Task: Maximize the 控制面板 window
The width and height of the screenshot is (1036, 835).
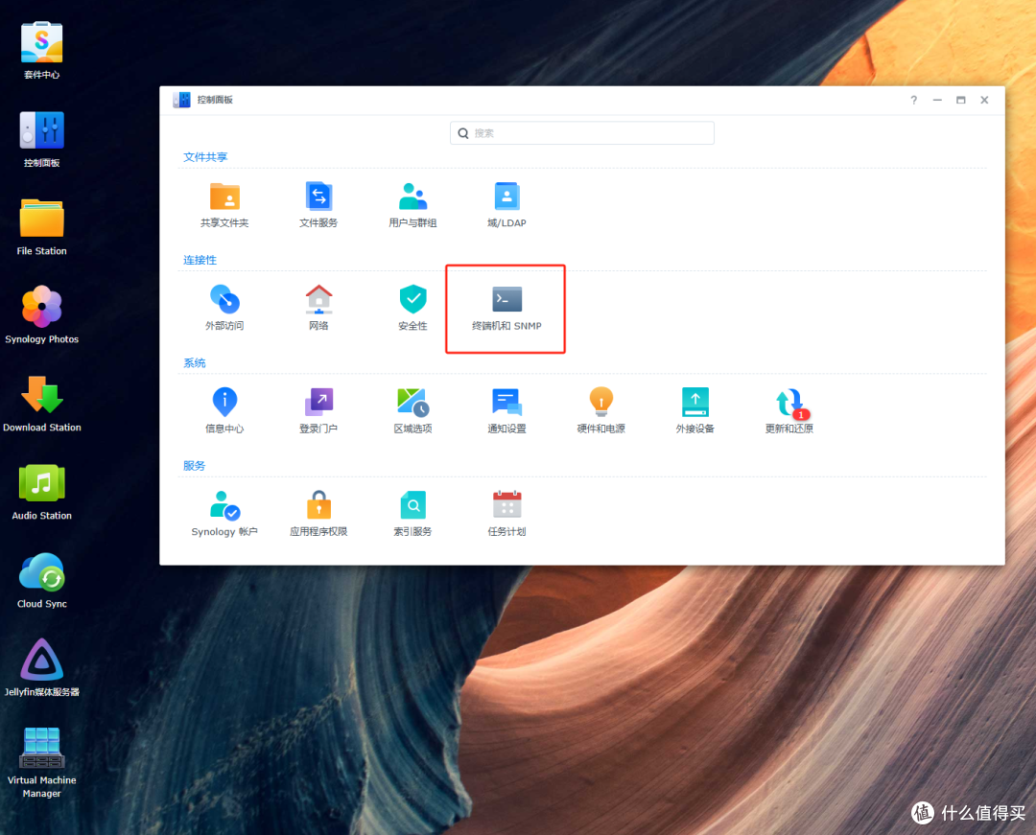Action: (960, 101)
